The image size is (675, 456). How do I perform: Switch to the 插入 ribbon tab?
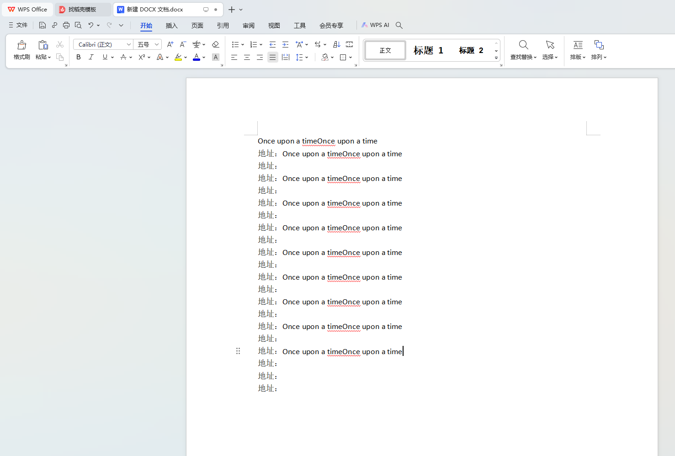pyautogui.click(x=171, y=26)
